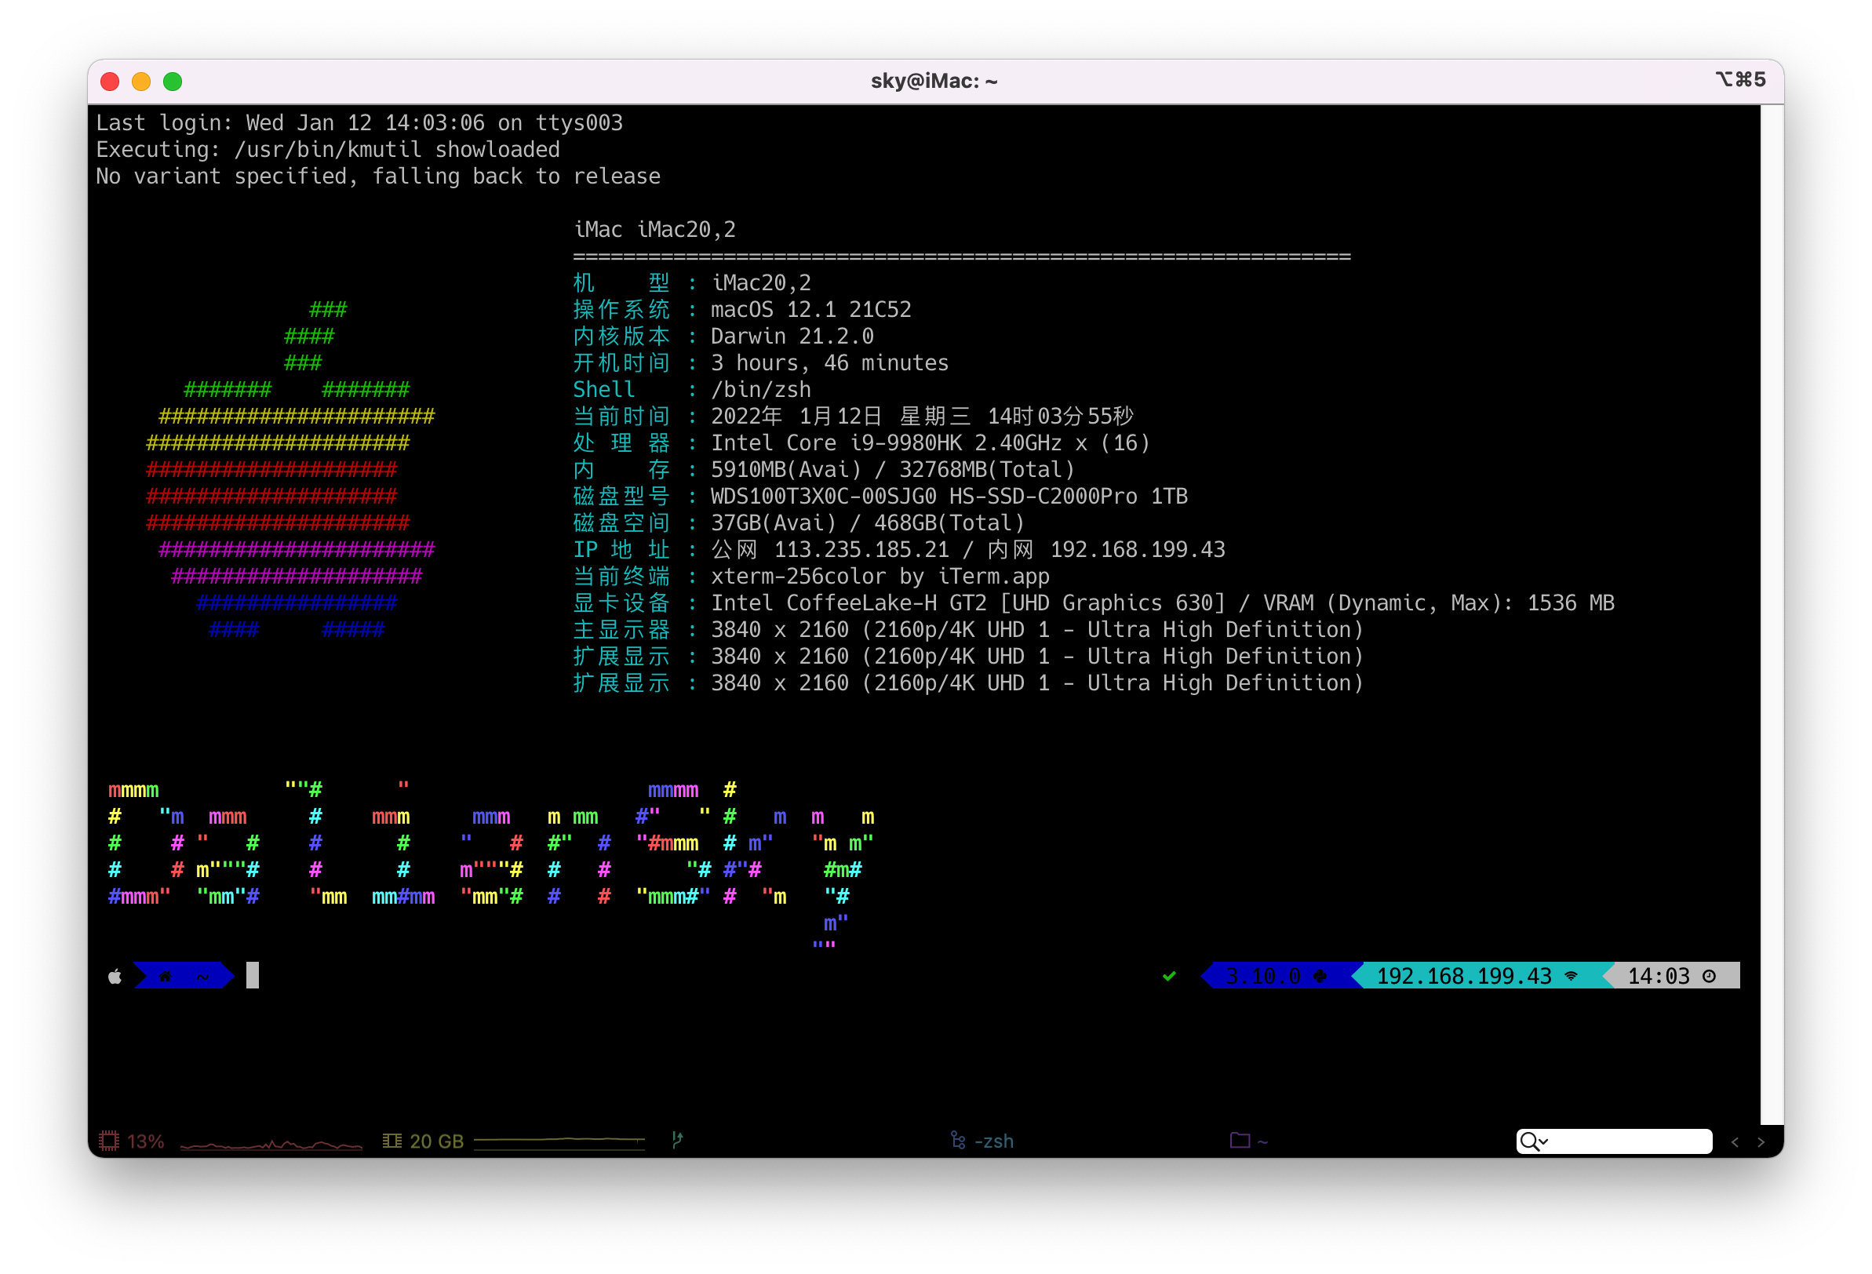Click '3 hours, 46 minutes' uptime text
1872x1274 pixels.
829,363
